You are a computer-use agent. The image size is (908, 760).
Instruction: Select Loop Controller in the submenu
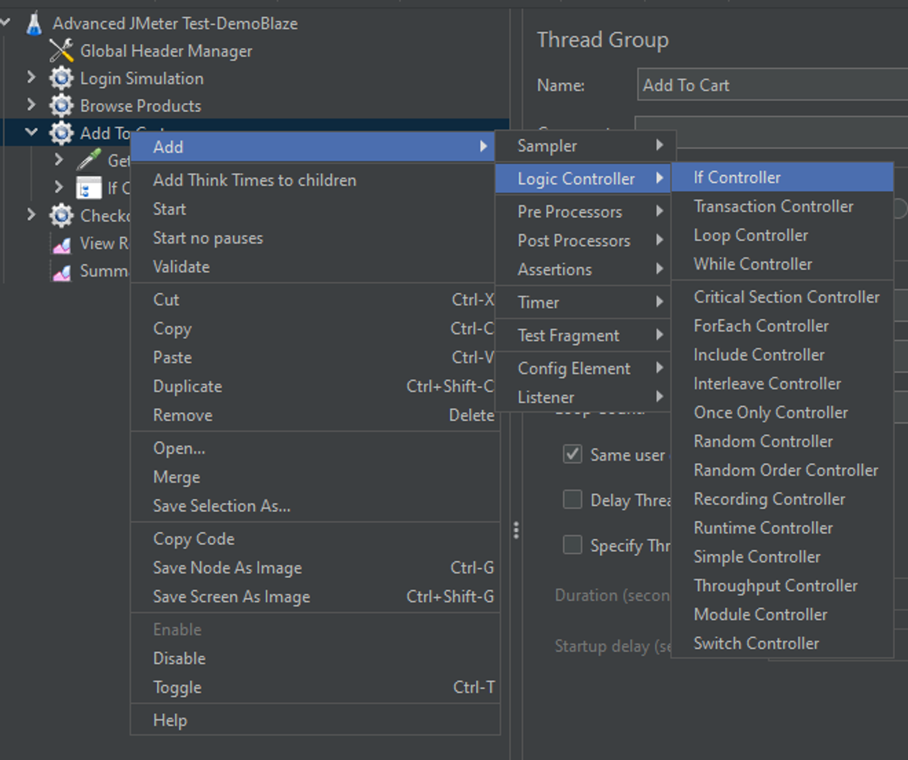coord(782,235)
